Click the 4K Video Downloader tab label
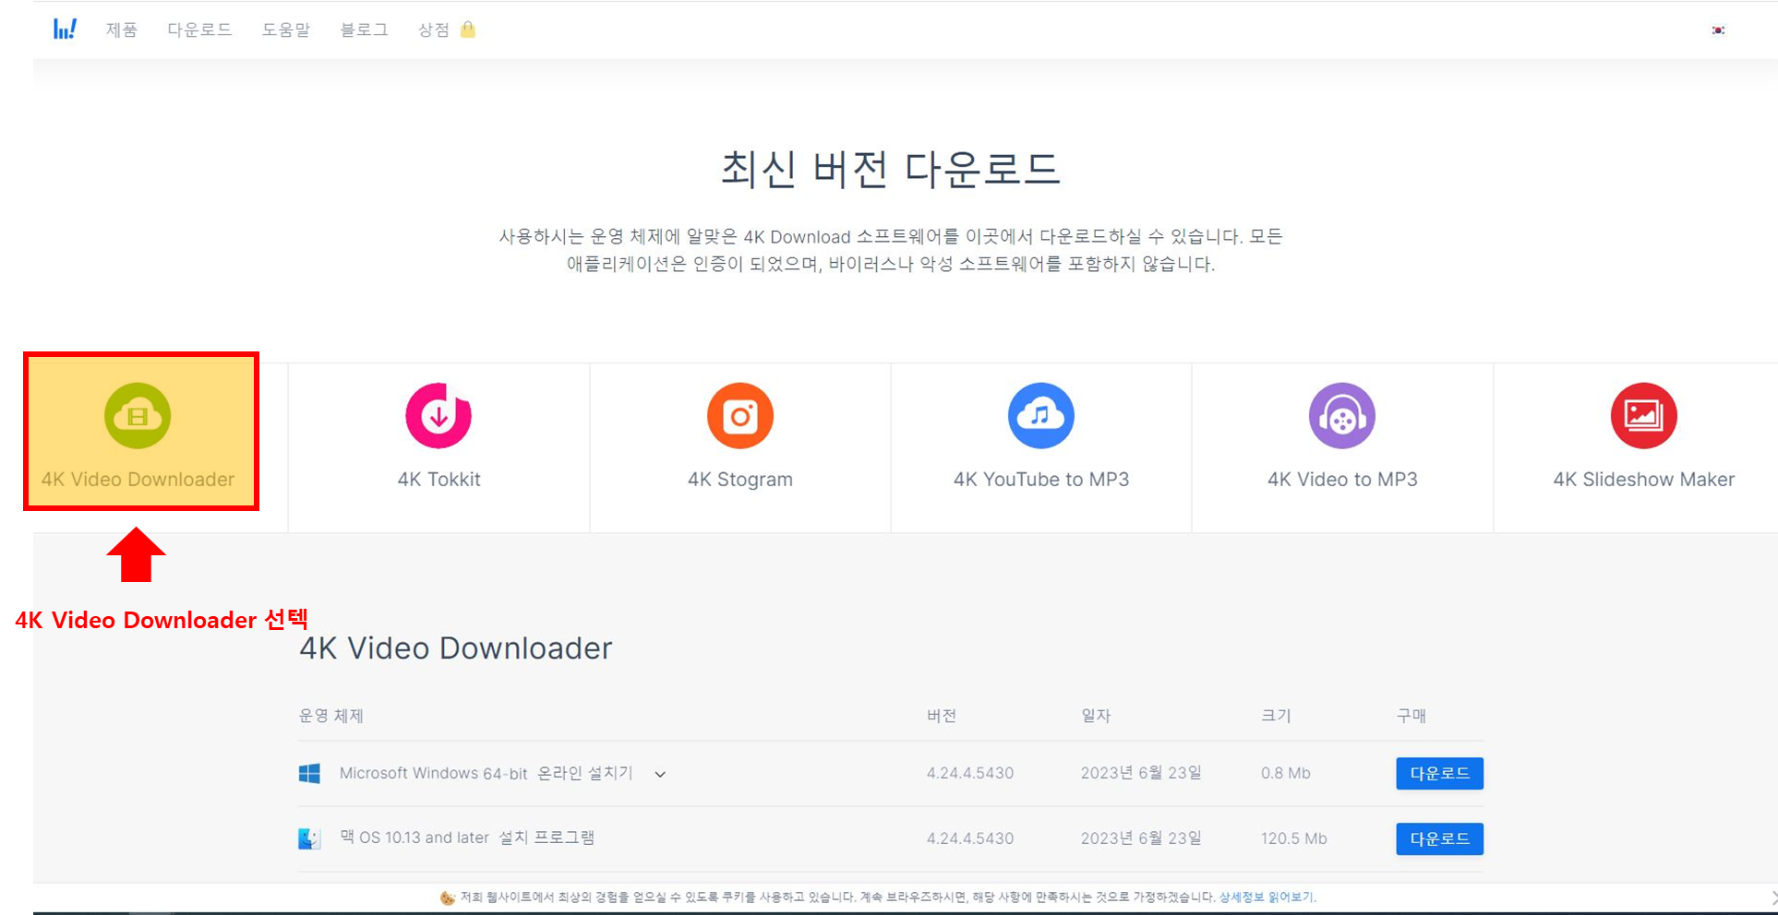1778x915 pixels. click(138, 480)
